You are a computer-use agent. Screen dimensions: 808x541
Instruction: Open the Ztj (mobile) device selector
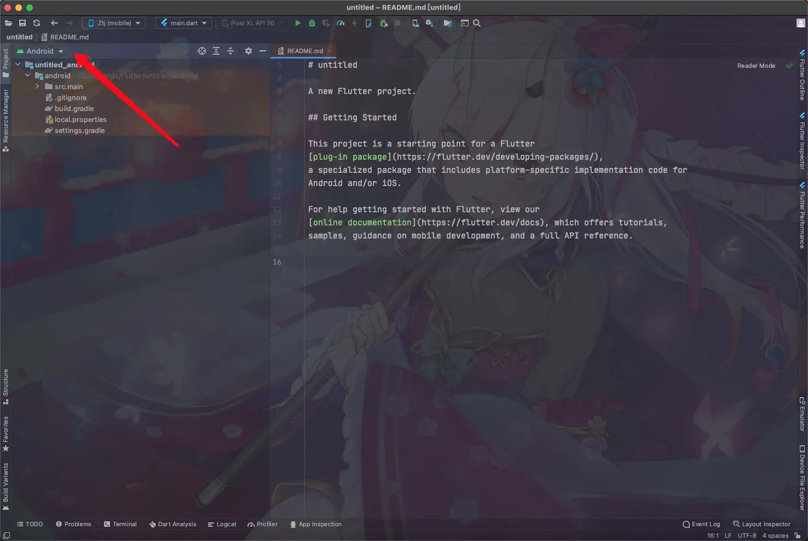tap(114, 23)
